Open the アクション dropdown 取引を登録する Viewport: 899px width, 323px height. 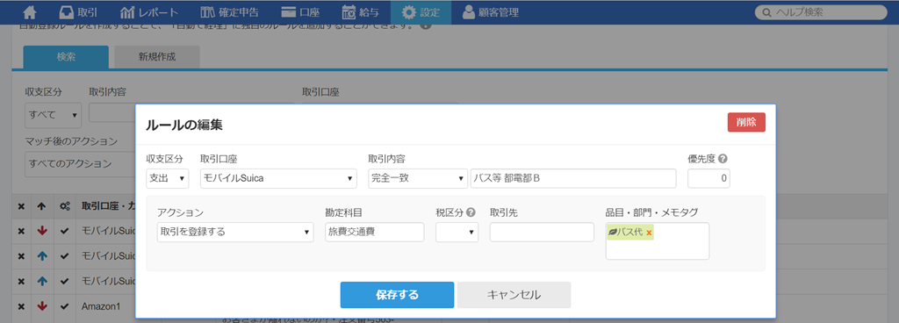coord(235,232)
